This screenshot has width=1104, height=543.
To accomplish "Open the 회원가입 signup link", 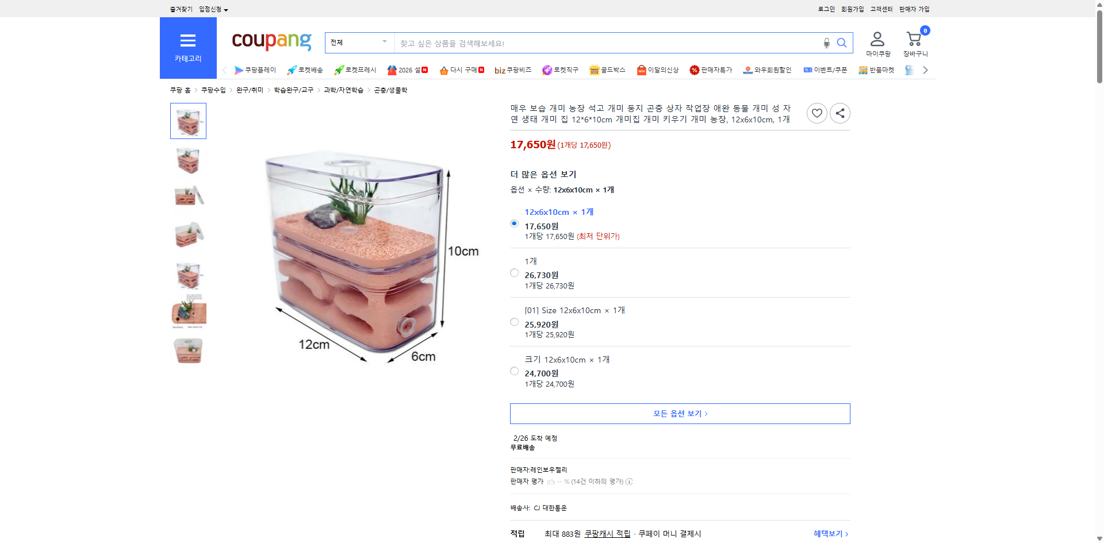I will pyautogui.click(x=852, y=9).
